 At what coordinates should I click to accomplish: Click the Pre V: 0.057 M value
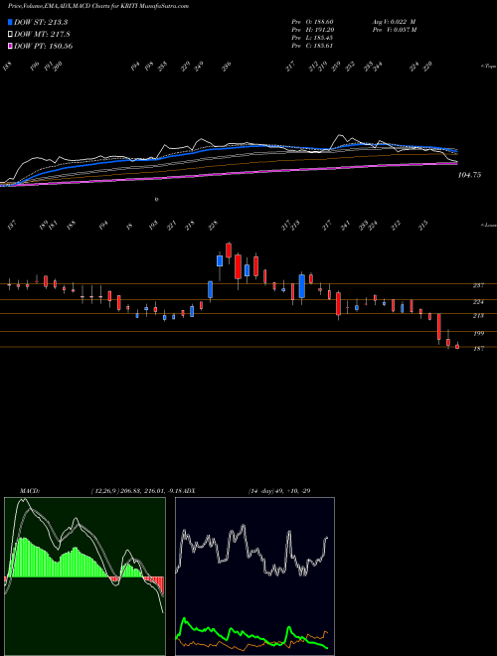click(x=394, y=30)
